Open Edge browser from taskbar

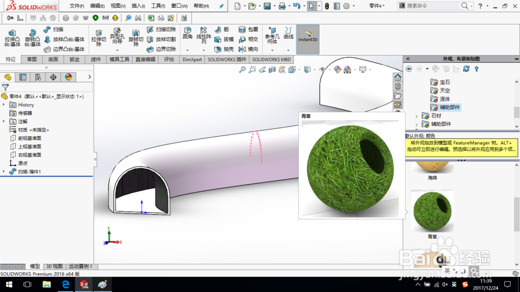[66, 284]
